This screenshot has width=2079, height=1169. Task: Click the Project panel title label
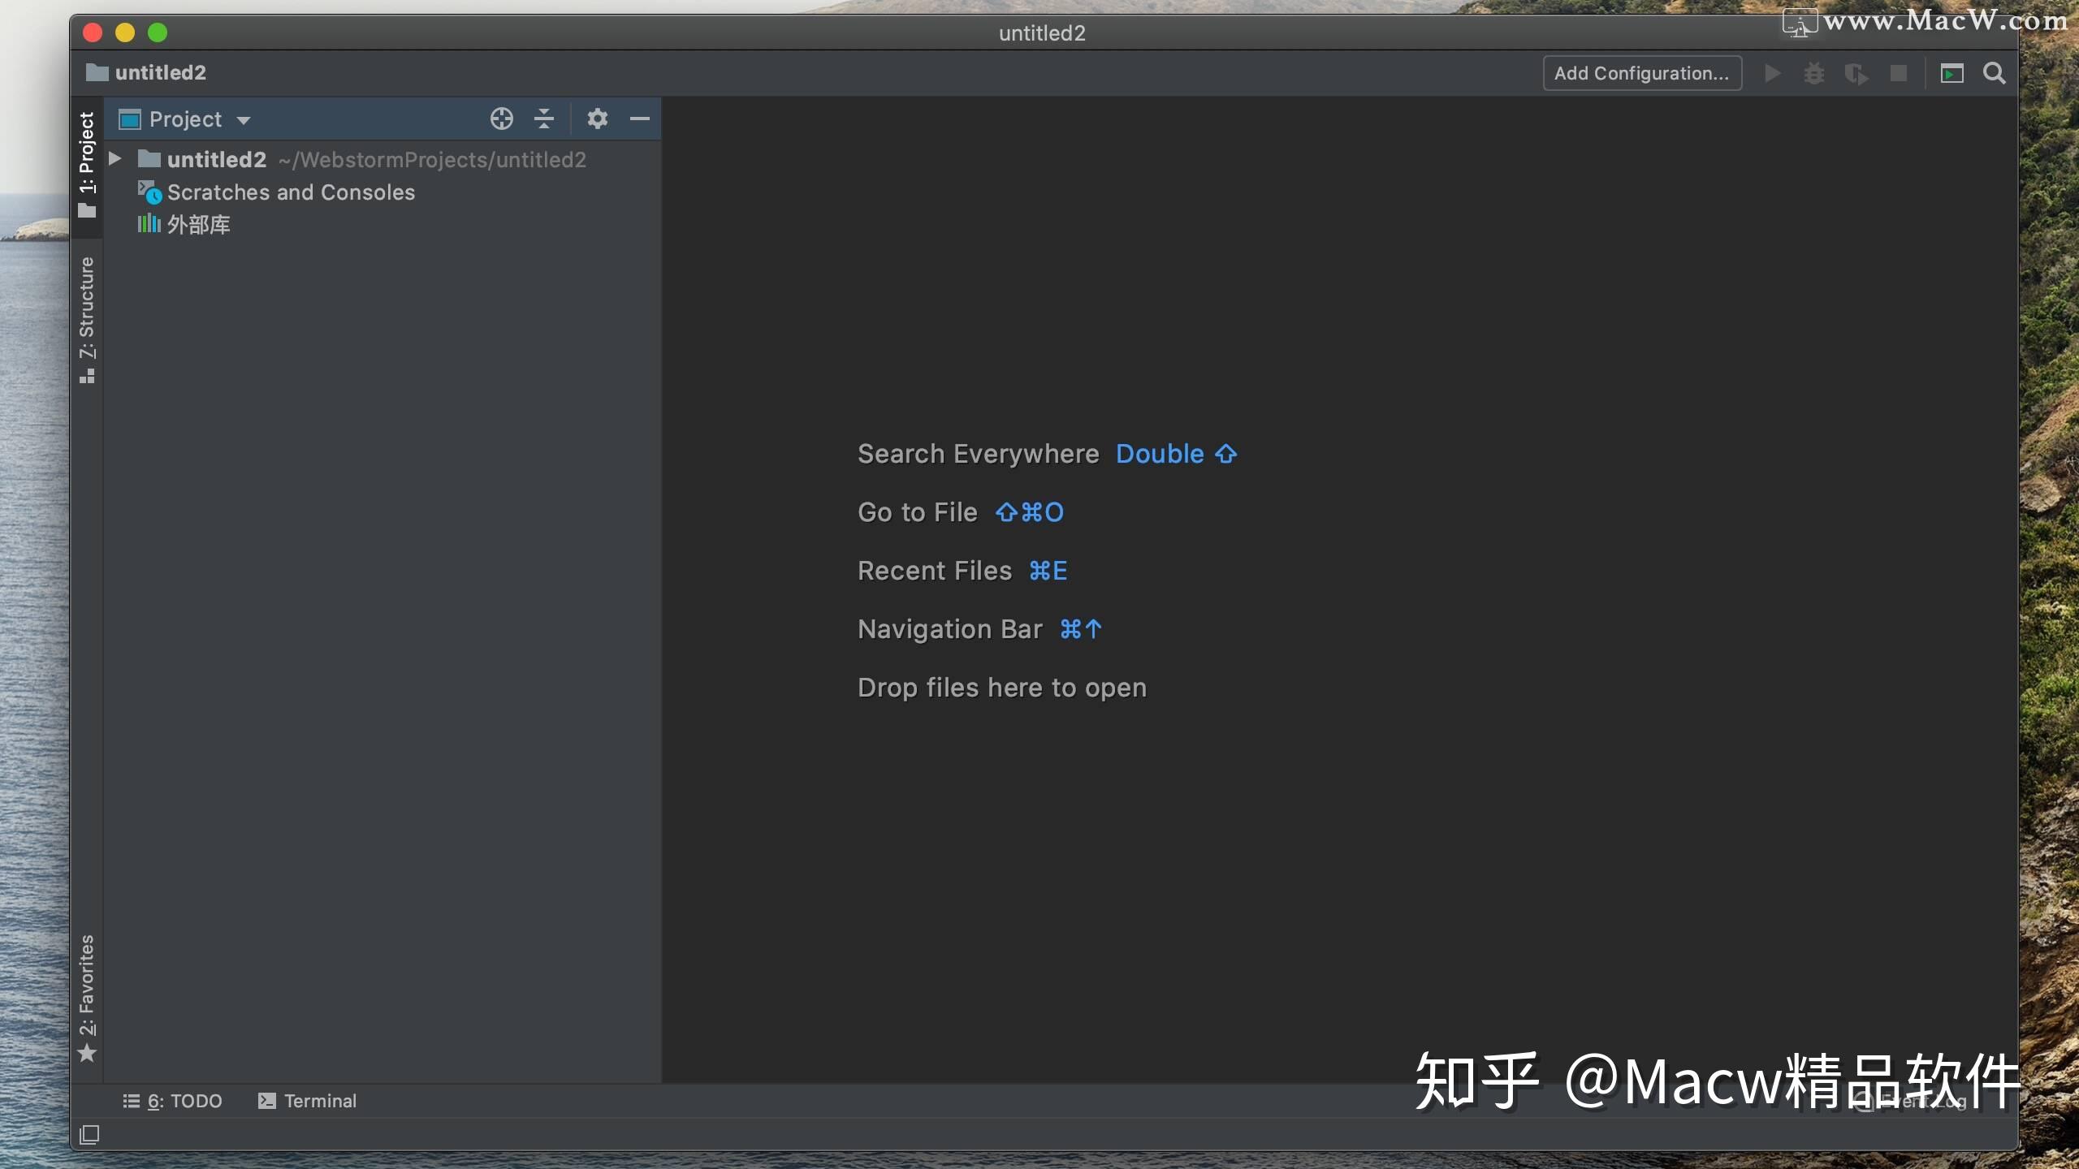point(186,120)
